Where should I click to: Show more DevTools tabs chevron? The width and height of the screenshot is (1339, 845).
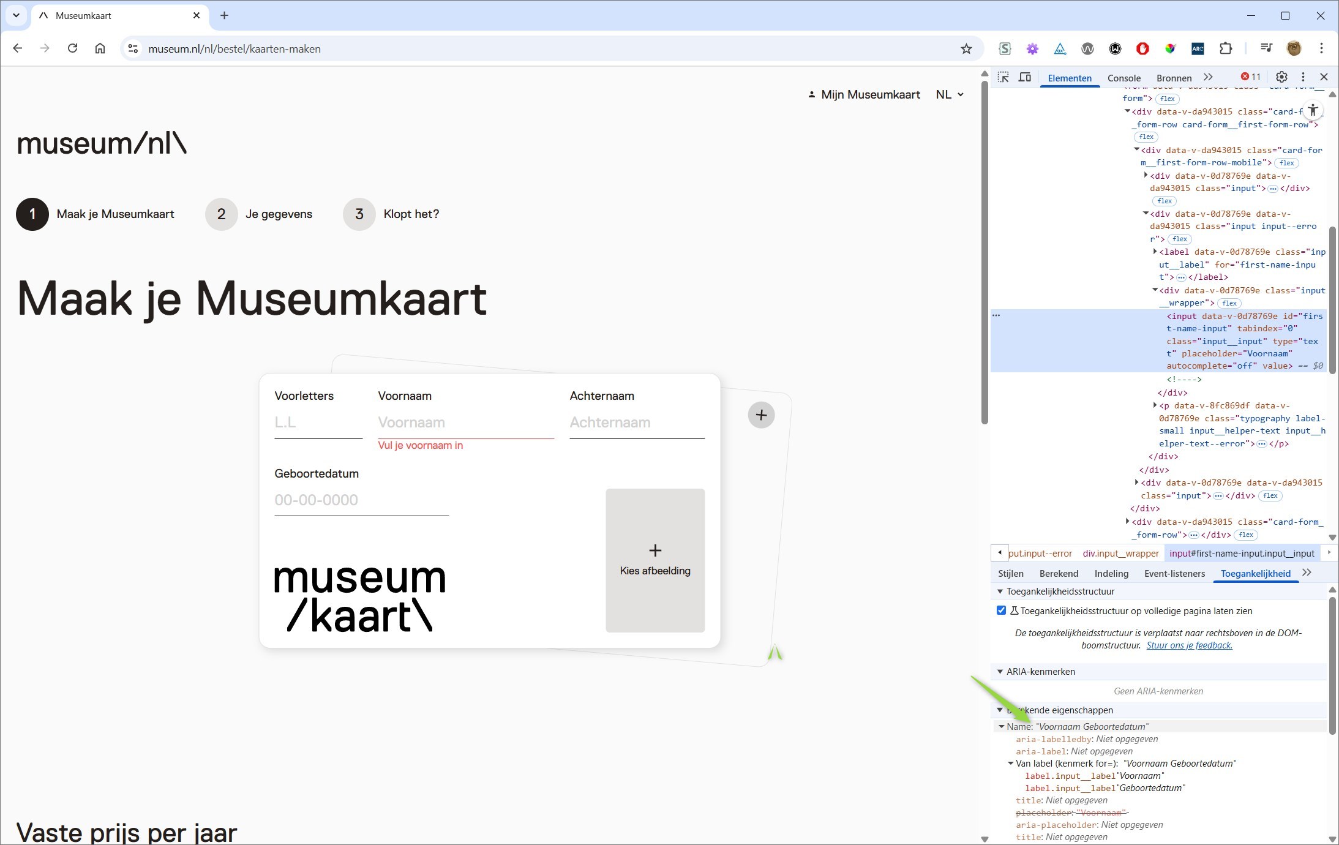[1208, 77]
